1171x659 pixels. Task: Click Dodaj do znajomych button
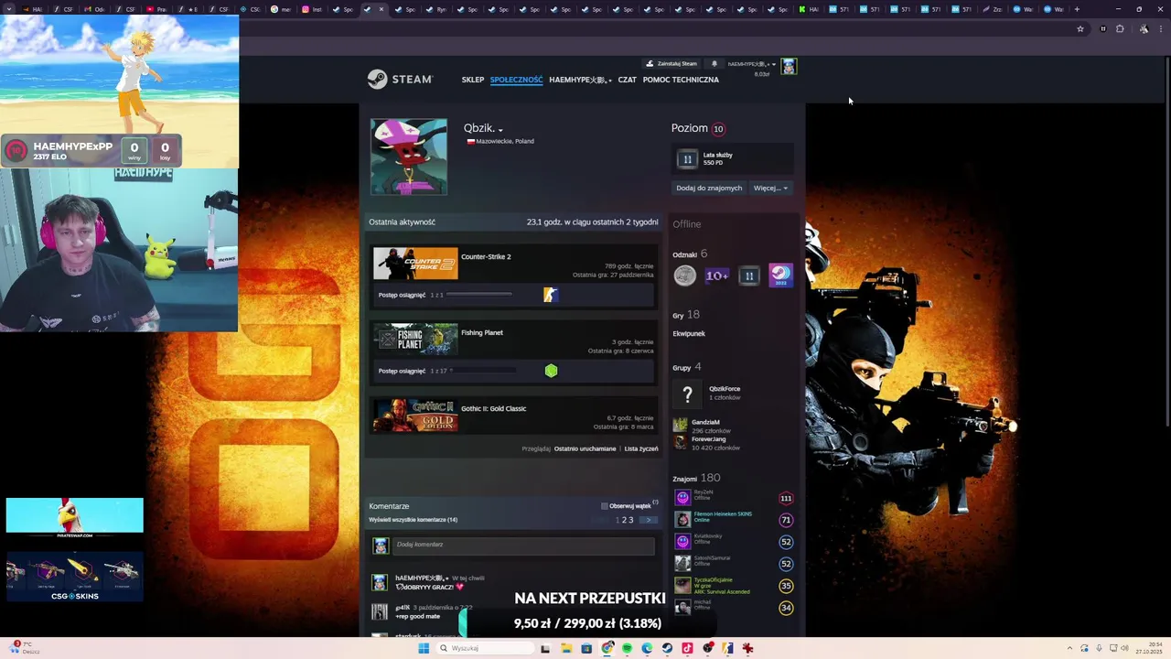click(709, 188)
